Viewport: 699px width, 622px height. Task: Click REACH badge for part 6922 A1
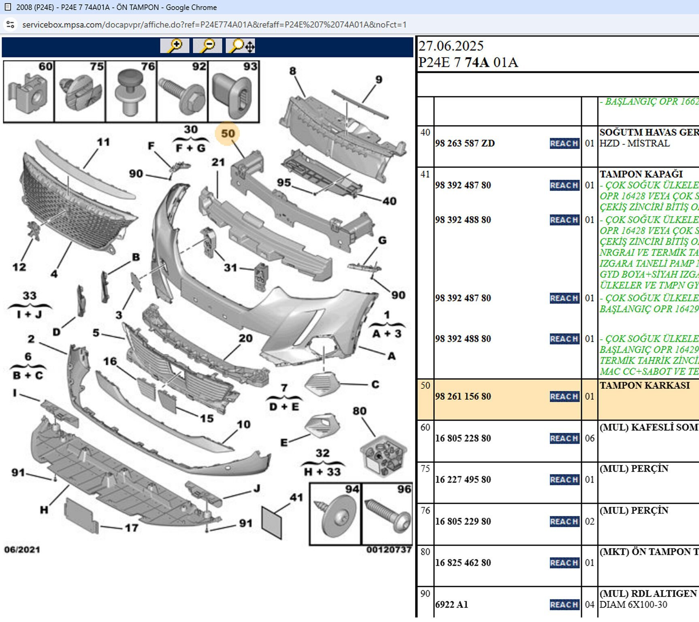coord(564,605)
